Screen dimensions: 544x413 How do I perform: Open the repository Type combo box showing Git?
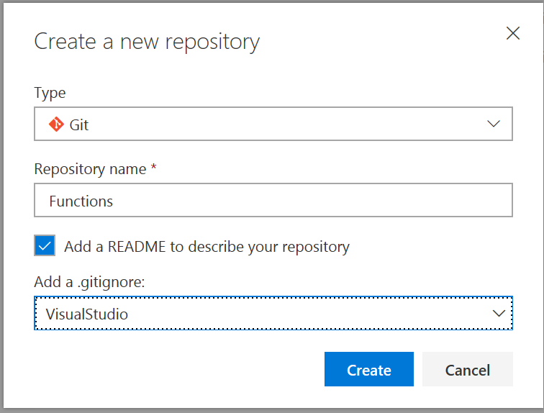[273, 124]
